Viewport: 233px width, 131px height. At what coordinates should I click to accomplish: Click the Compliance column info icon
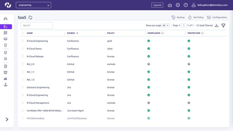pyautogui.click(x=163, y=33)
